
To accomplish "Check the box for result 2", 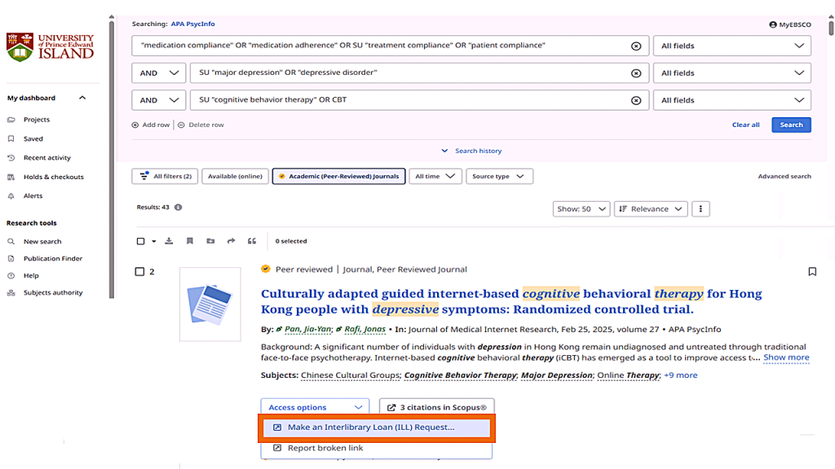I will coord(139,272).
